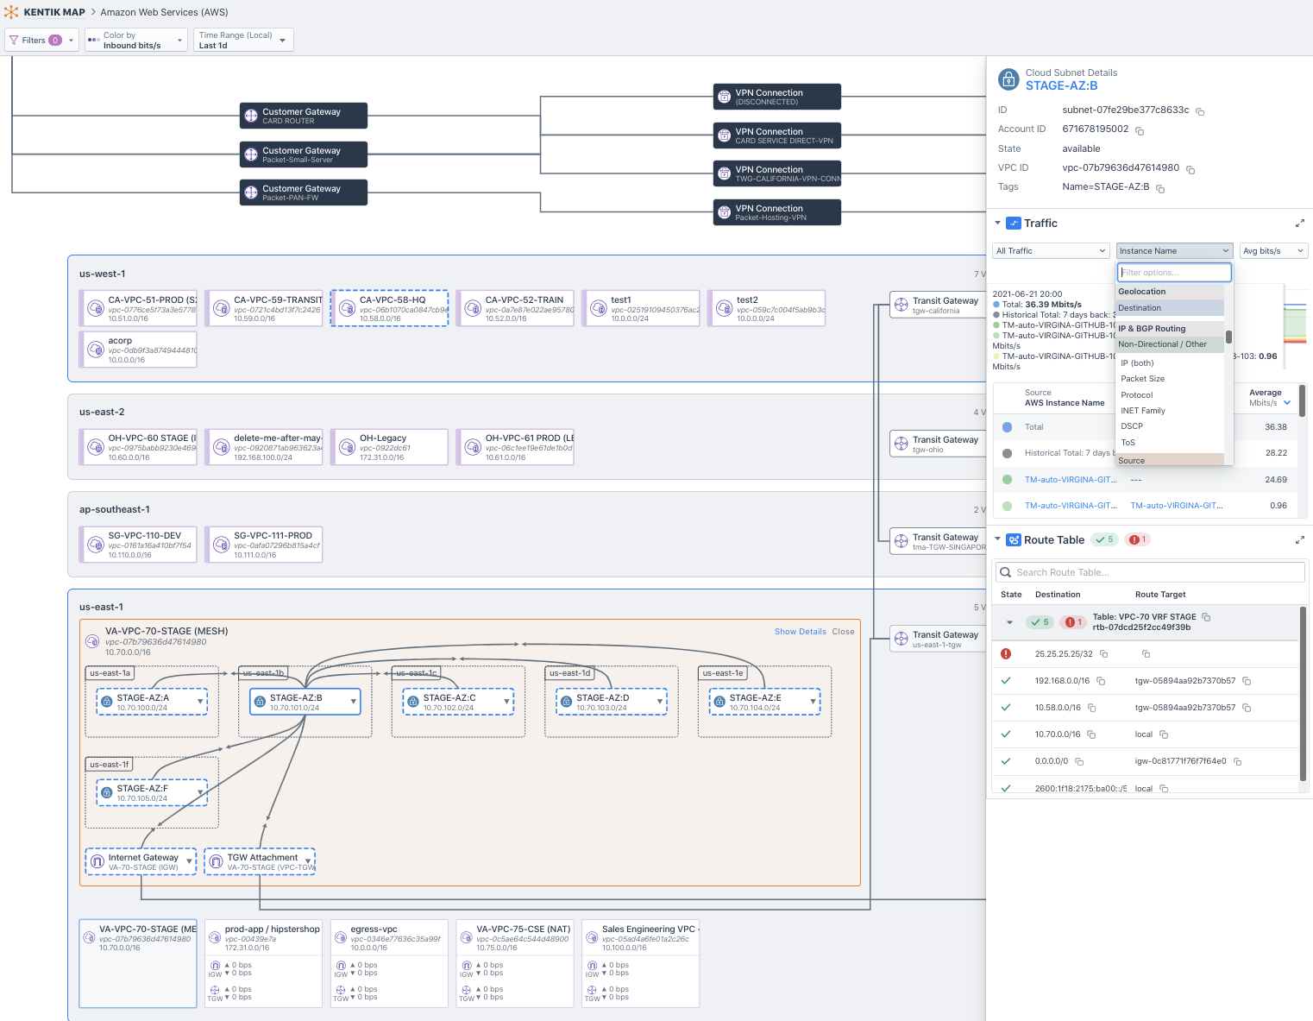Open the Internet Gateway dropdown arrow
The width and height of the screenshot is (1313, 1021).
(x=190, y=861)
